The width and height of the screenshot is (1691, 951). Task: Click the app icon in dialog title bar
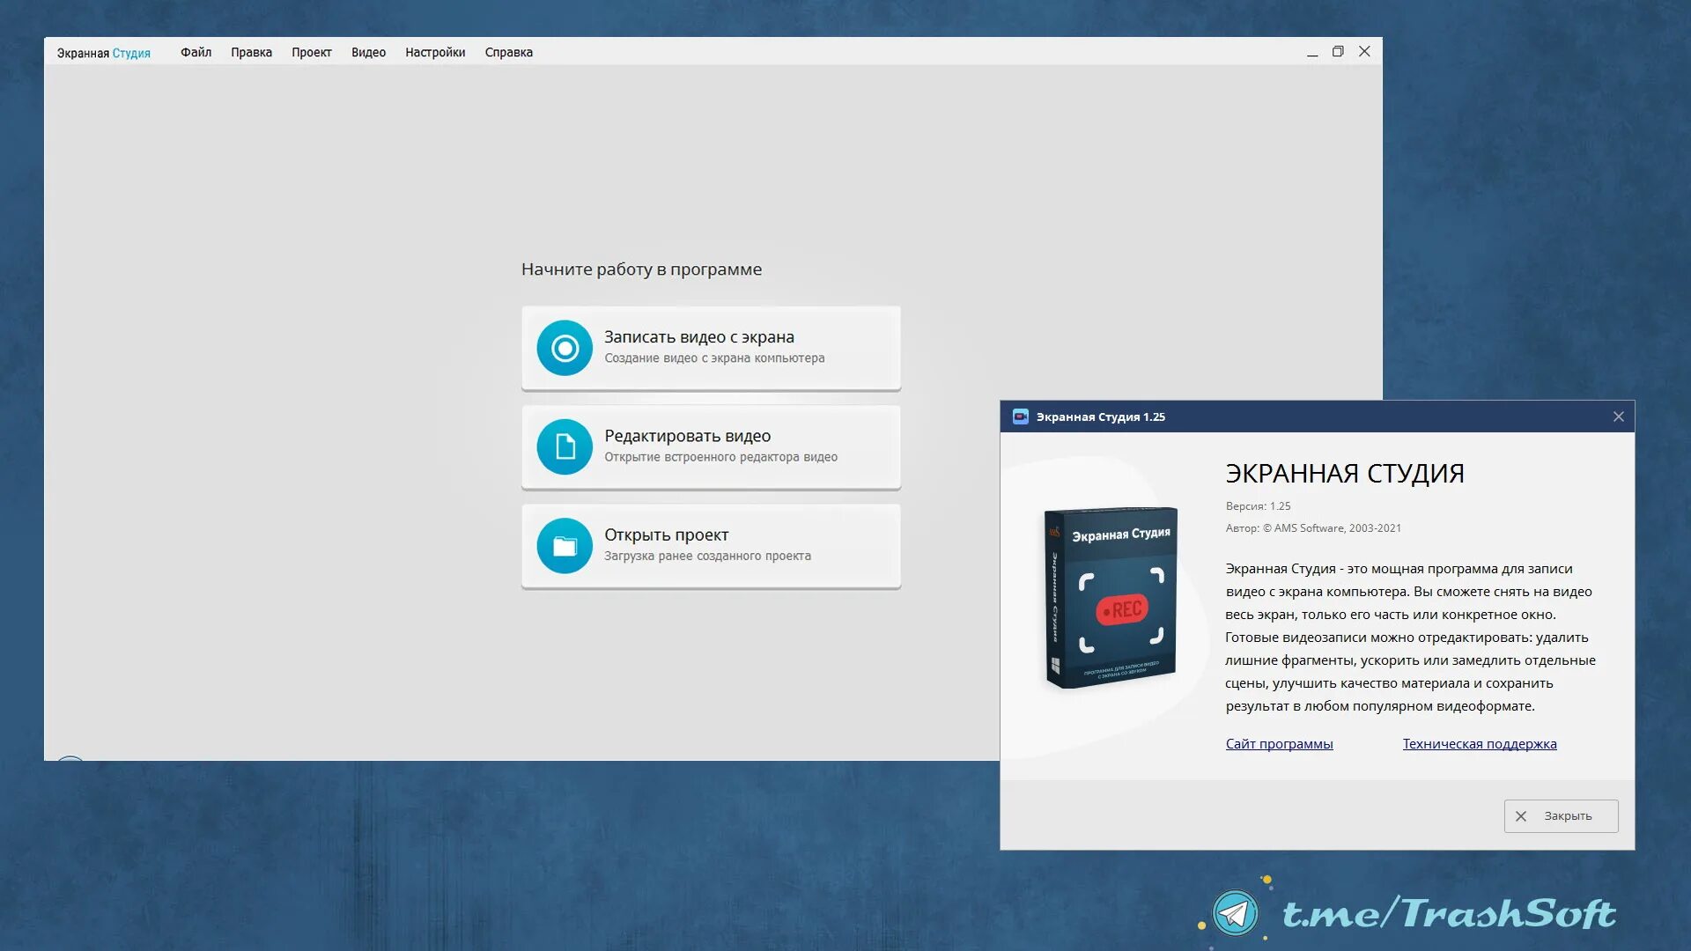click(1020, 417)
